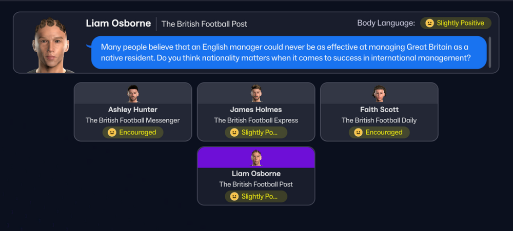This screenshot has height=231, width=513.
Task: Select the Faith Scott name label
Action: coord(379,110)
